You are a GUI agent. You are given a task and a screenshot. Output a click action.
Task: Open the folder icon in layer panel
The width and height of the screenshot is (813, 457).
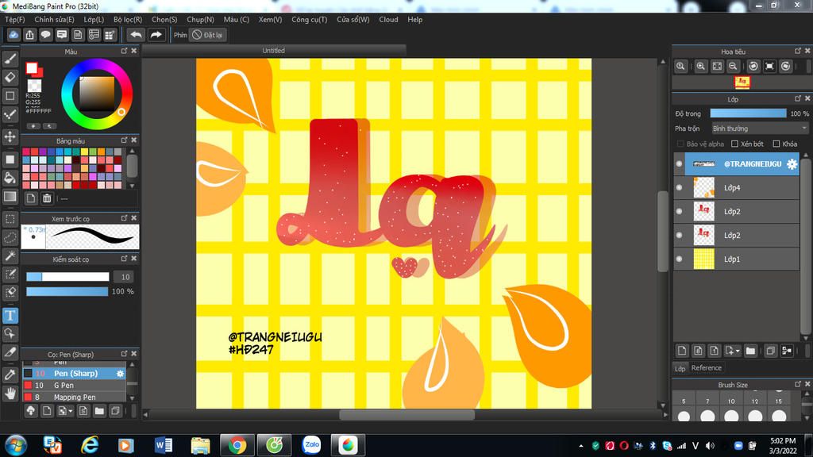tap(750, 351)
